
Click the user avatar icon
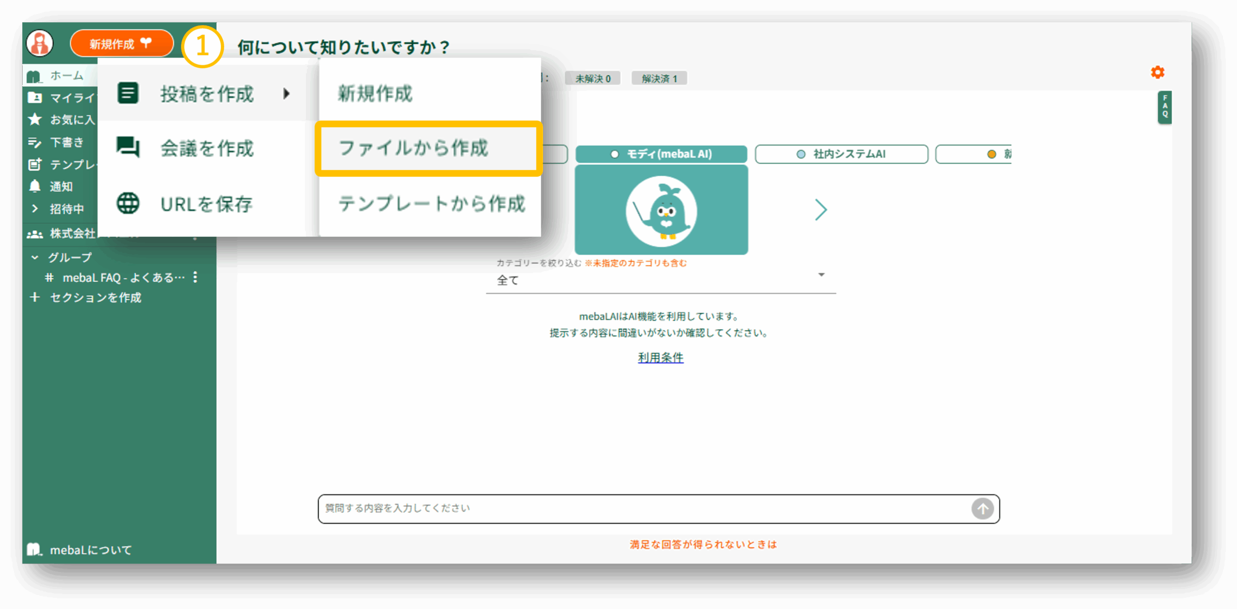tap(40, 43)
